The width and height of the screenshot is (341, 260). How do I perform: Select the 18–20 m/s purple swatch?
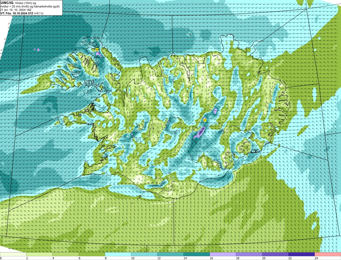click(249, 254)
